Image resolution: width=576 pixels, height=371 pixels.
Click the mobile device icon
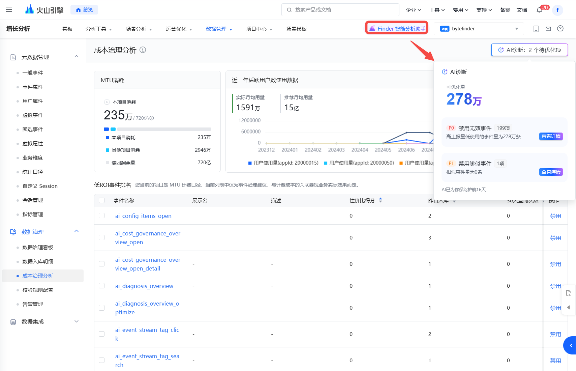point(536,29)
